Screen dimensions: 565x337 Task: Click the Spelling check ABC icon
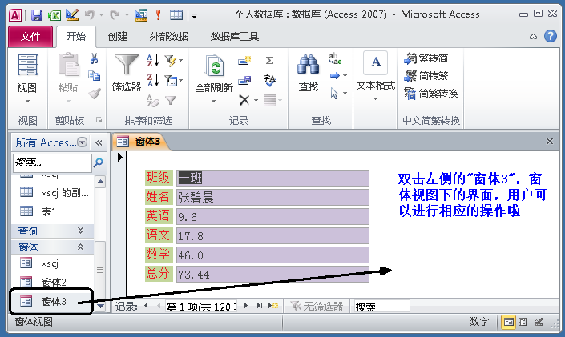pos(269,80)
